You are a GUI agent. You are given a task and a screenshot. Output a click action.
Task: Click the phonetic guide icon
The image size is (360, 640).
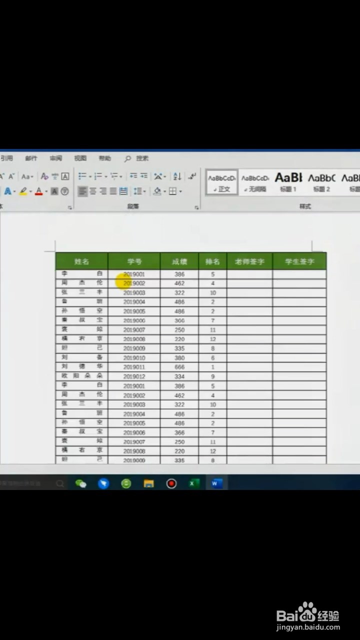(55, 176)
